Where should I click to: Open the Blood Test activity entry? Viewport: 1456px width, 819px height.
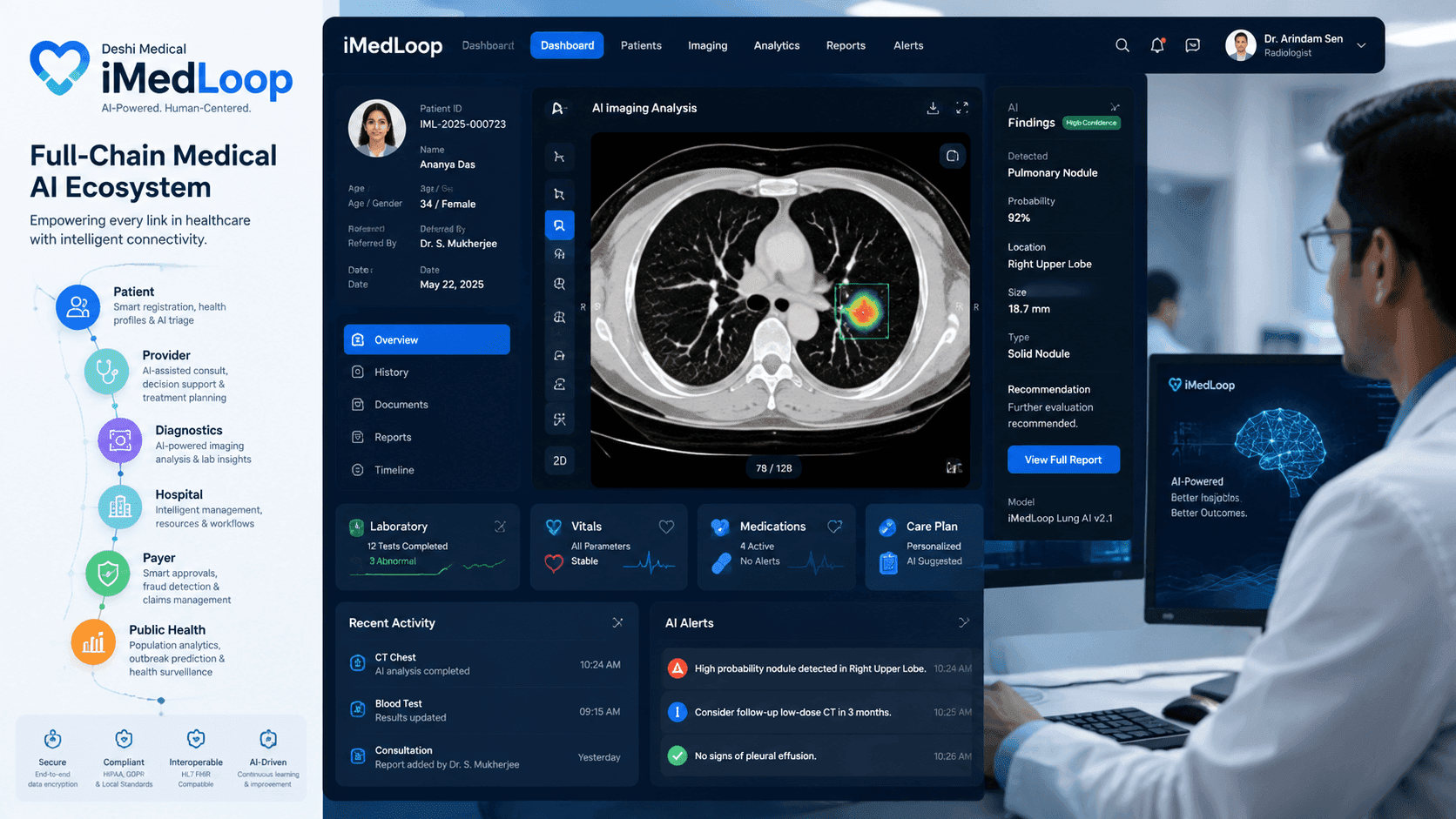click(486, 710)
